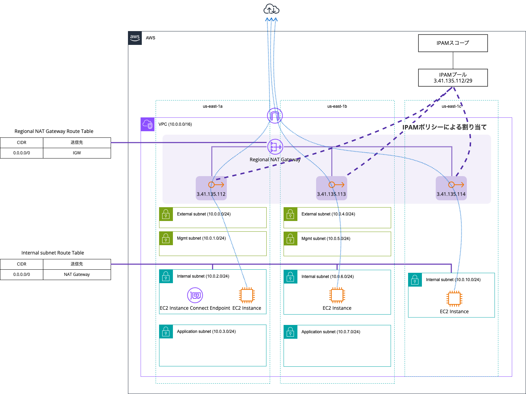Select the Internal subnet 10.0.10.0/24 lock icon
The image size is (526, 394).
coord(415,280)
